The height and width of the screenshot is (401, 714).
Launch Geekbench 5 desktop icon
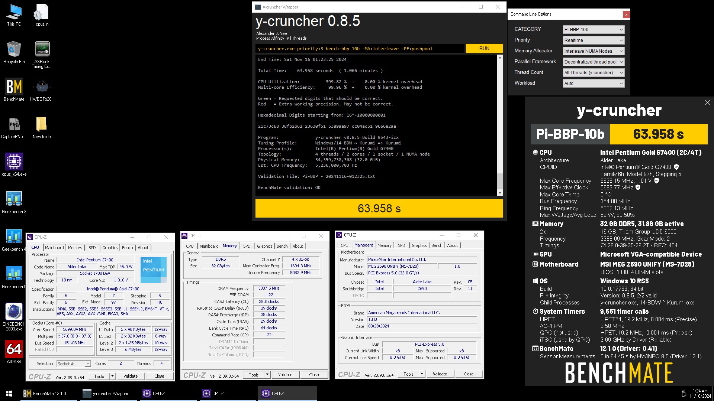tap(14, 277)
